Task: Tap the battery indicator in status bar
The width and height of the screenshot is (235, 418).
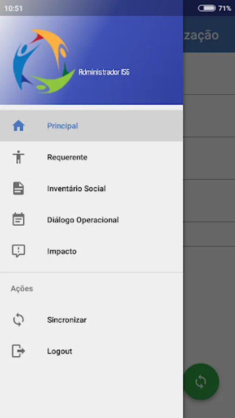Action: click(x=207, y=8)
